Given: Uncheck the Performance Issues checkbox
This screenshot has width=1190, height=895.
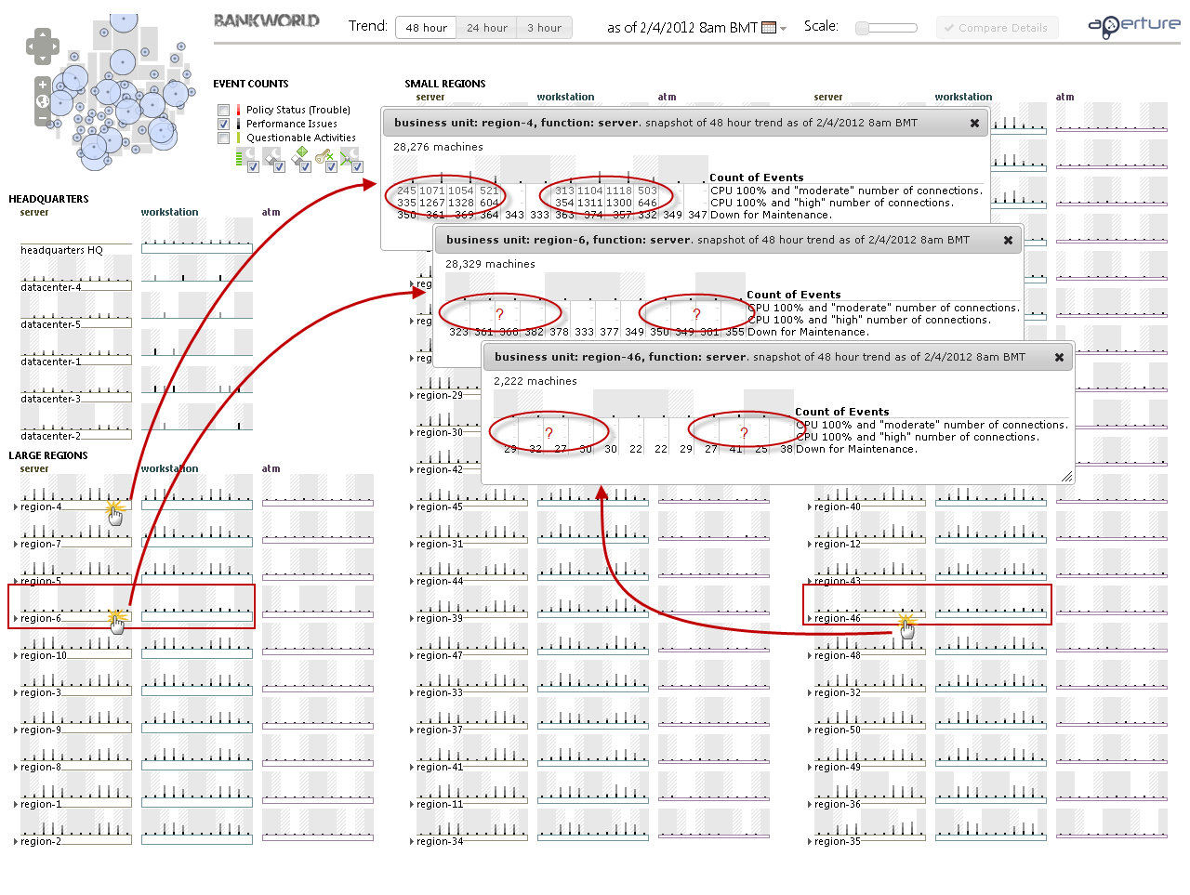Looking at the screenshot, I should [x=223, y=124].
